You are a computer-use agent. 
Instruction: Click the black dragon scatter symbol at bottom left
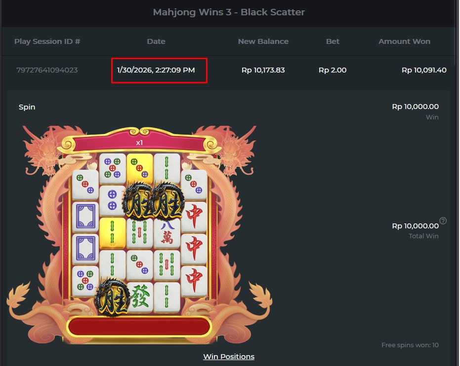(x=112, y=297)
